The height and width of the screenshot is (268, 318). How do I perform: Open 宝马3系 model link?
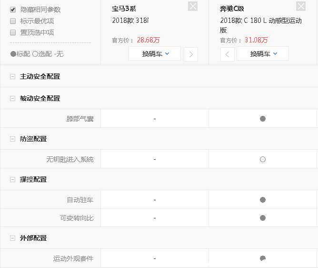click(x=124, y=9)
